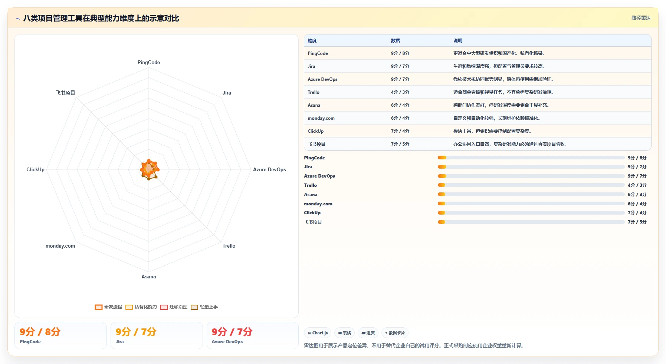Click the Azure DevOps axis label on the radar
The image size is (666, 364).
[269, 170]
